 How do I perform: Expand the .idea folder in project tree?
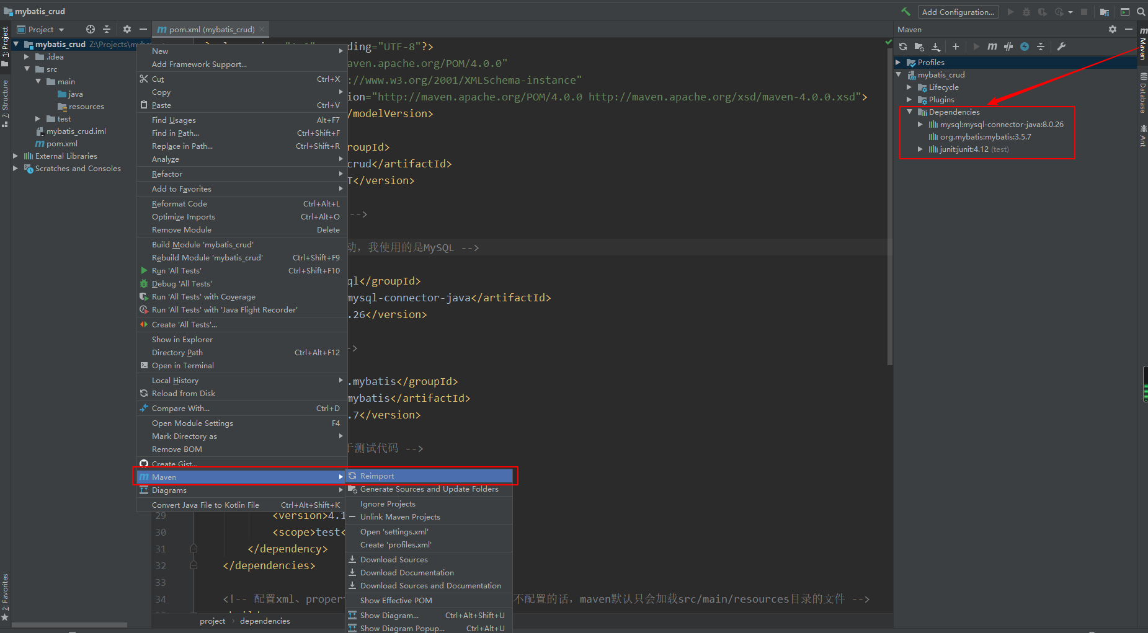pyautogui.click(x=27, y=56)
